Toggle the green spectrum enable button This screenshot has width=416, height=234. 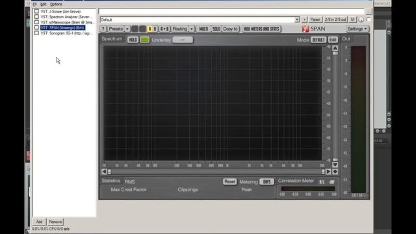point(145,40)
